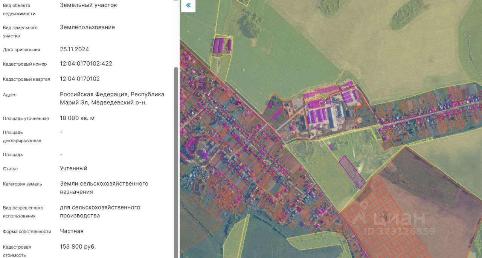Screen dimensions: 482x258
Task: Click the area value 10 000 кв. м
Action: (x=77, y=118)
